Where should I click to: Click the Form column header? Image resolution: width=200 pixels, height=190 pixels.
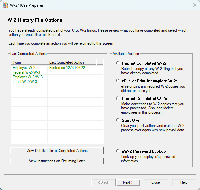[29, 62]
